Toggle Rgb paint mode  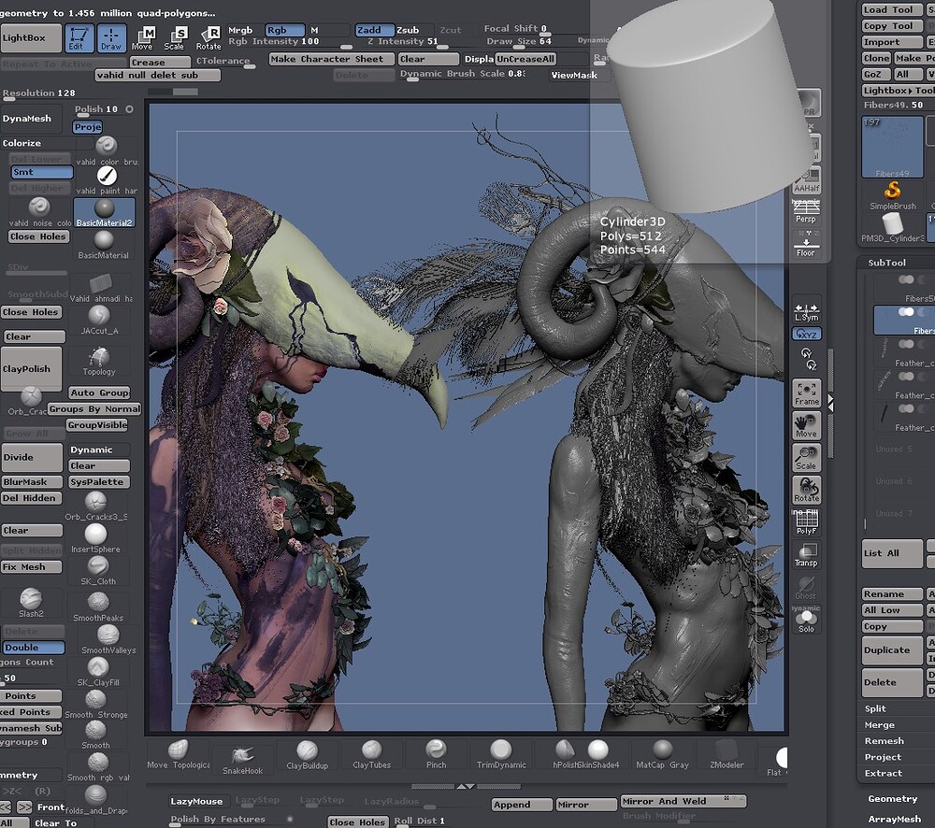(285, 30)
